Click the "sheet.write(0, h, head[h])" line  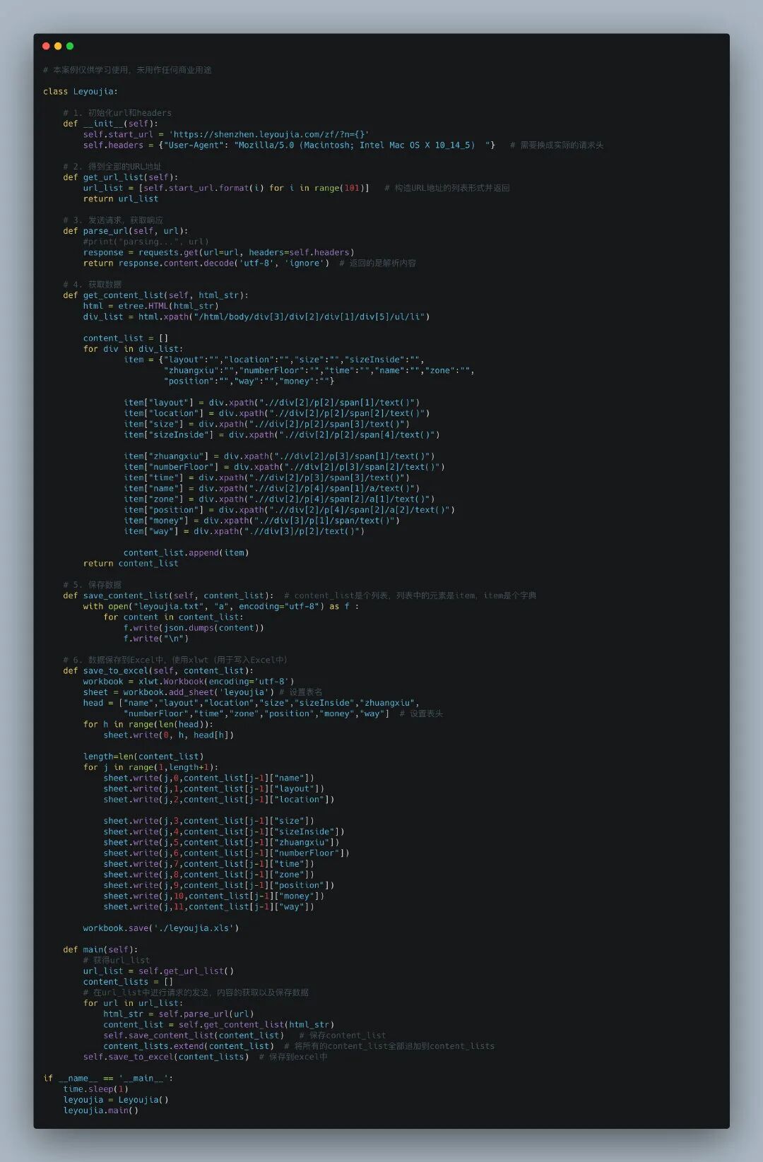coord(169,735)
